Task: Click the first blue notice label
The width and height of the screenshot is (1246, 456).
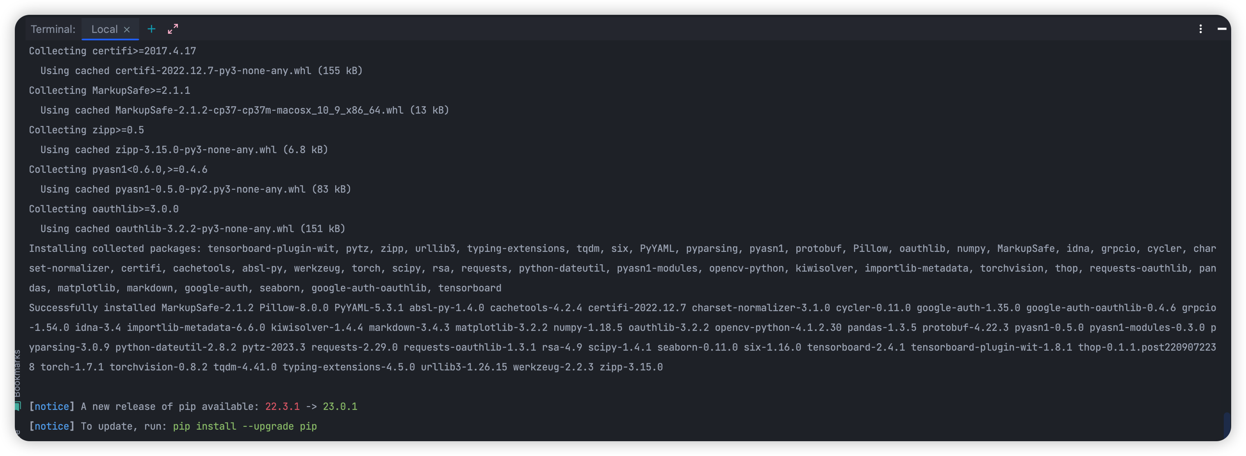Action: click(52, 406)
